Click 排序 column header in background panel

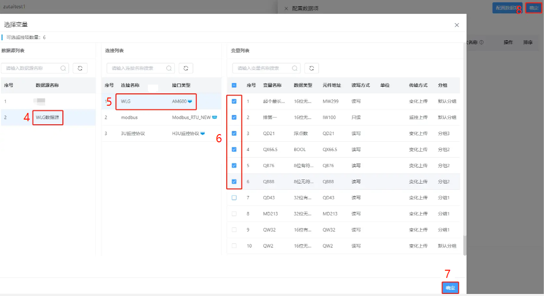pyautogui.click(x=528, y=42)
